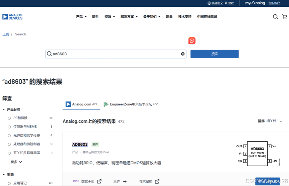Collapse the 产品分类 filter section
The width and height of the screenshot is (289, 186).
point(11,109)
